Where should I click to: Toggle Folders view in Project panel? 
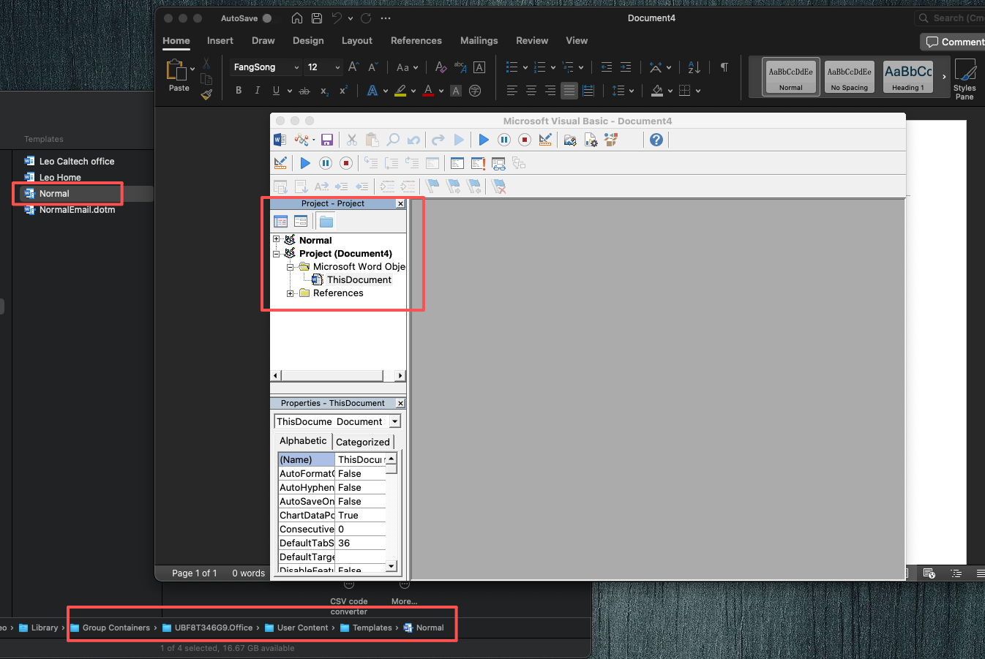[x=326, y=221]
